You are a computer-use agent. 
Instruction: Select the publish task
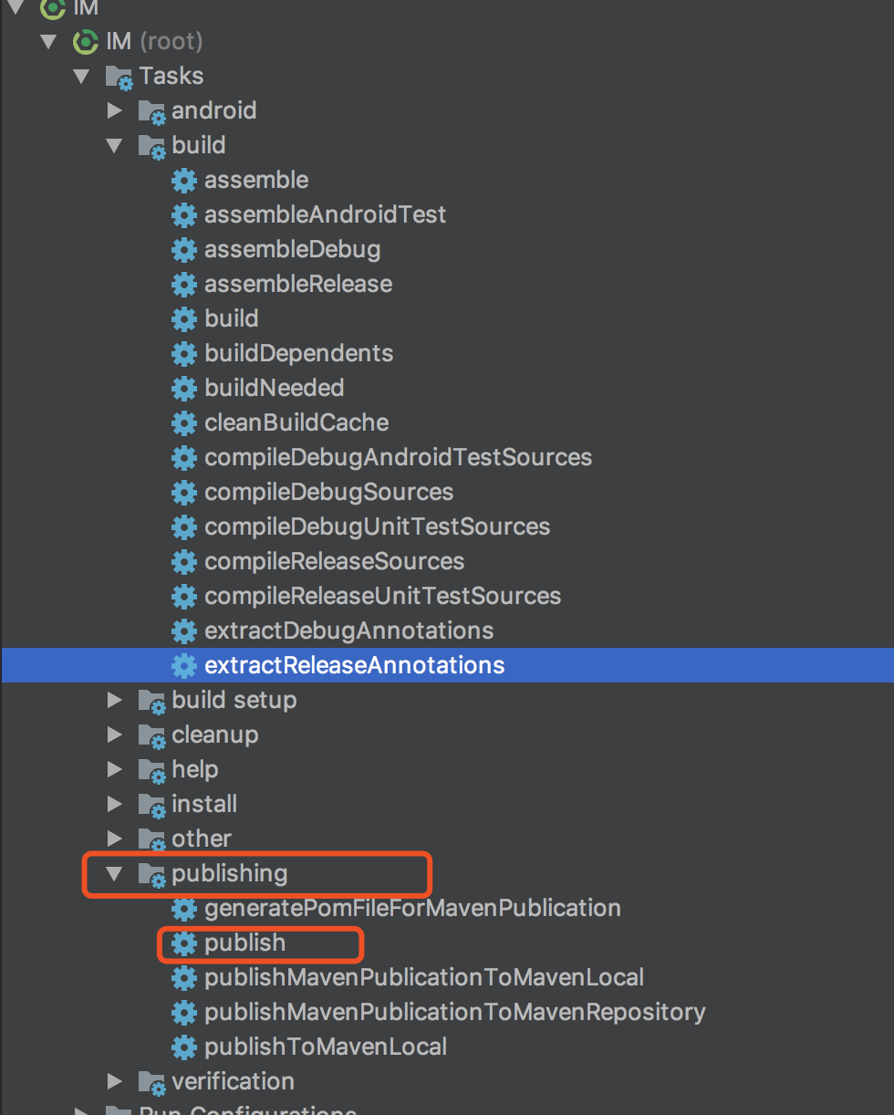tap(245, 943)
